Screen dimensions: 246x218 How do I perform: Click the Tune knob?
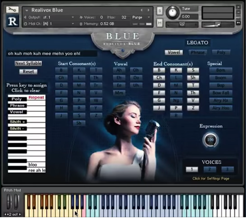click(x=173, y=12)
